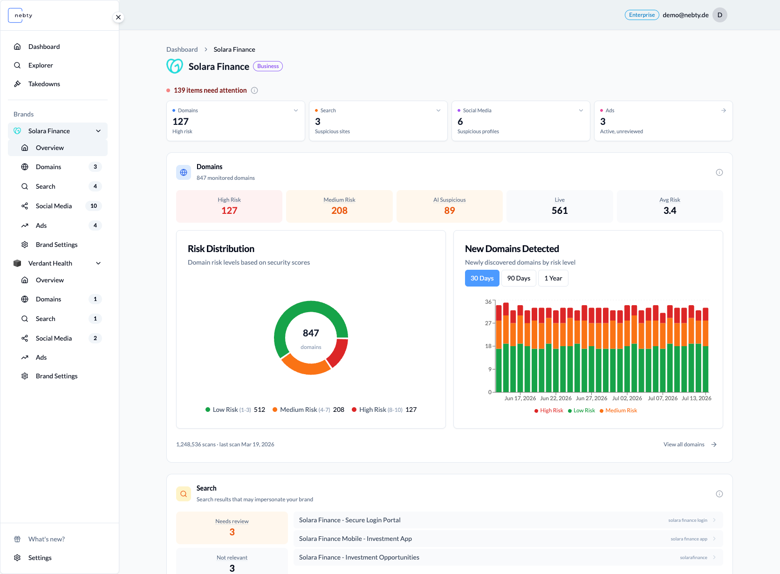Collapse the Solara Finance brand chevron
780x574 pixels.
point(98,131)
